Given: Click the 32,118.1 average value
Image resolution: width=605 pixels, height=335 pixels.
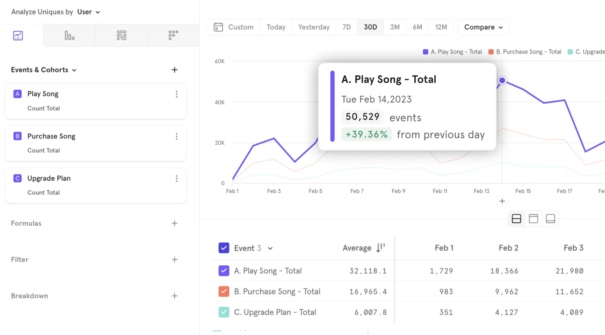Looking at the screenshot, I should 368,271.
